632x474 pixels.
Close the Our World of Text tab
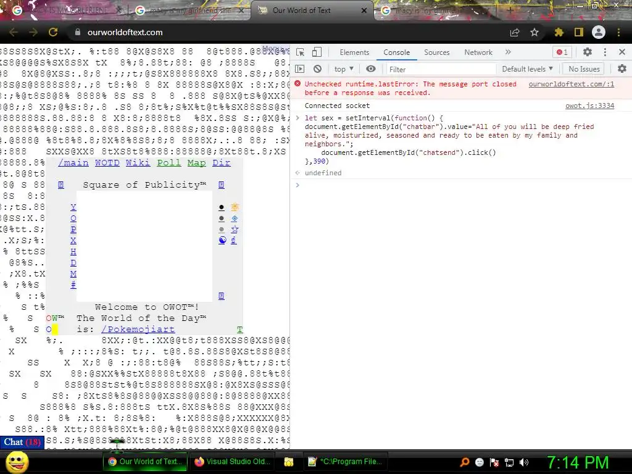pos(364,11)
